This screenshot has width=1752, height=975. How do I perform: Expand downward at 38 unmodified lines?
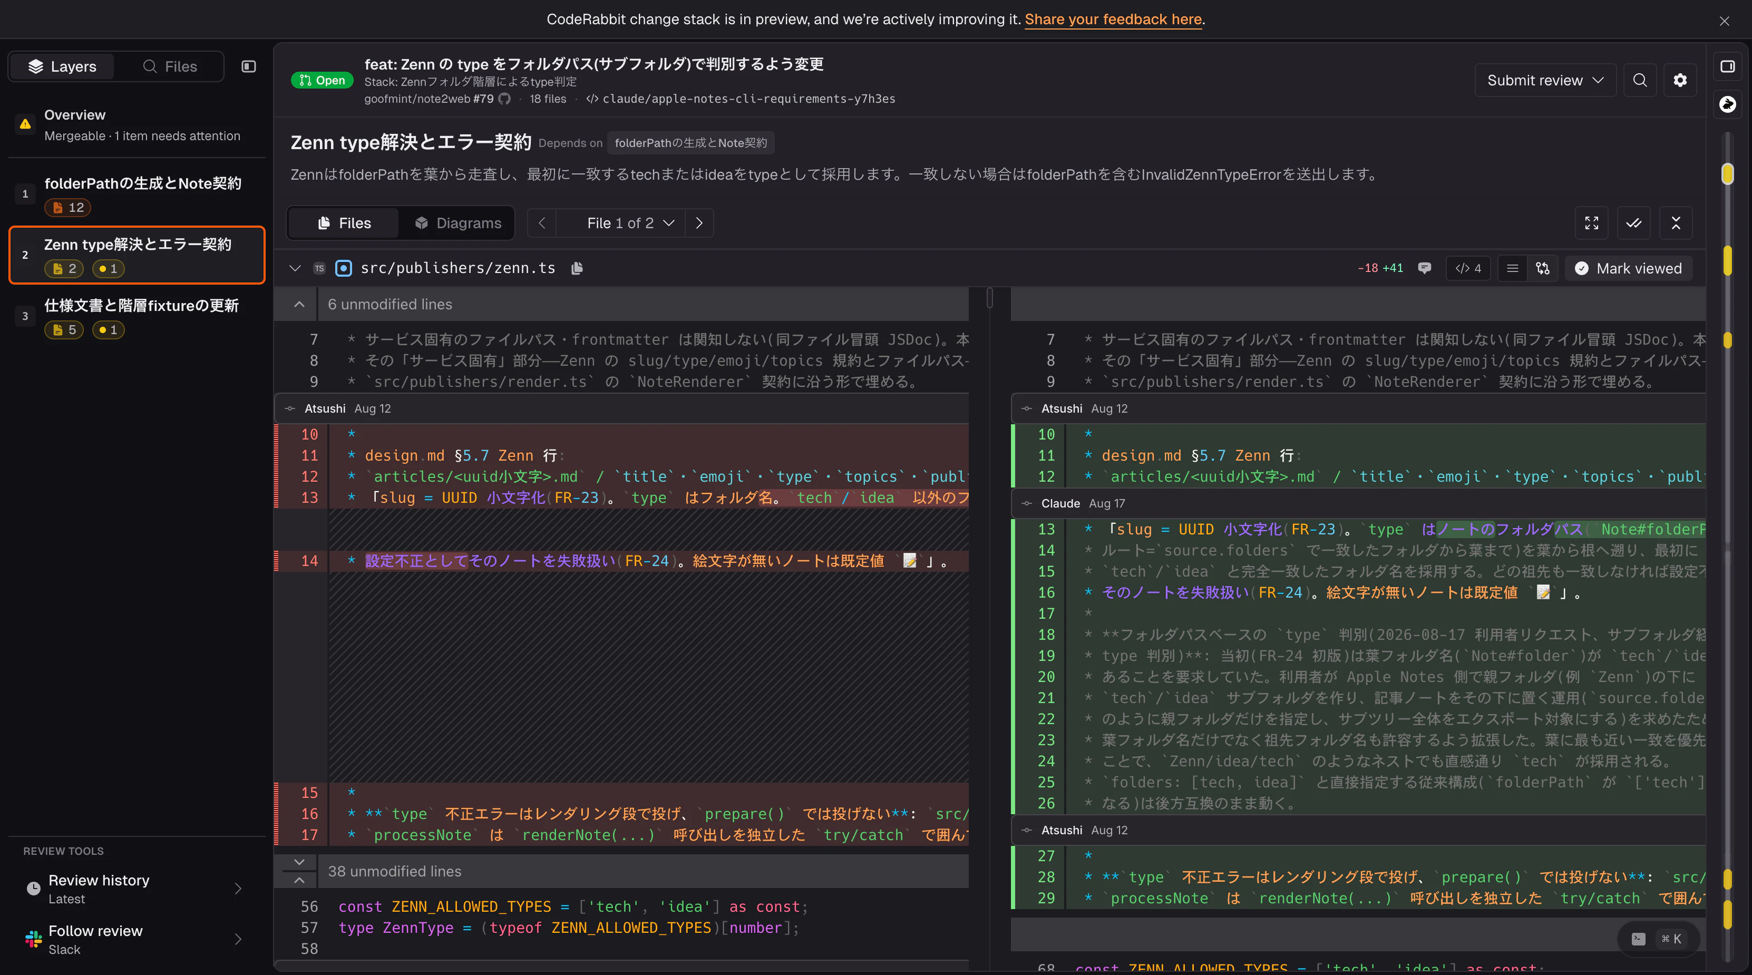[299, 862]
